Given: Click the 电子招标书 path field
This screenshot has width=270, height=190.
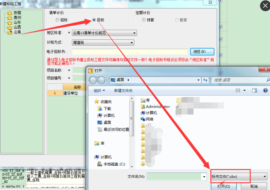Looking at the screenshot, I should pyautogui.click(x=130, y=52).
